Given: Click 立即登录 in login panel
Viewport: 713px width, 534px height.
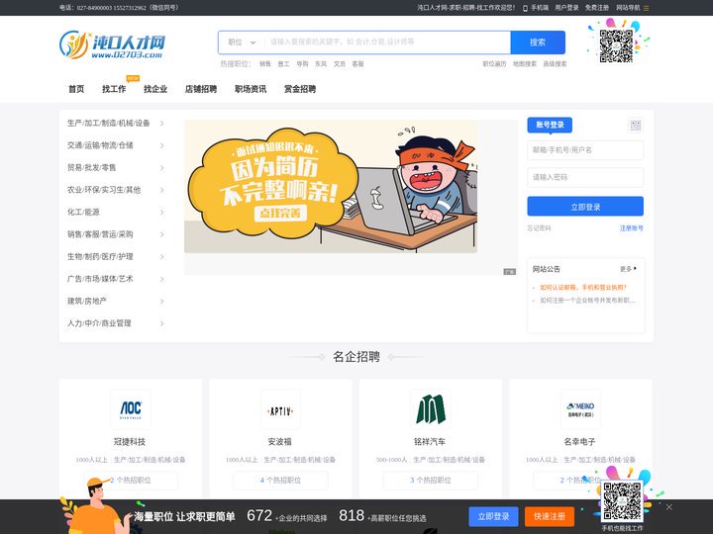Looking at the screenshot, I should 585,207.
